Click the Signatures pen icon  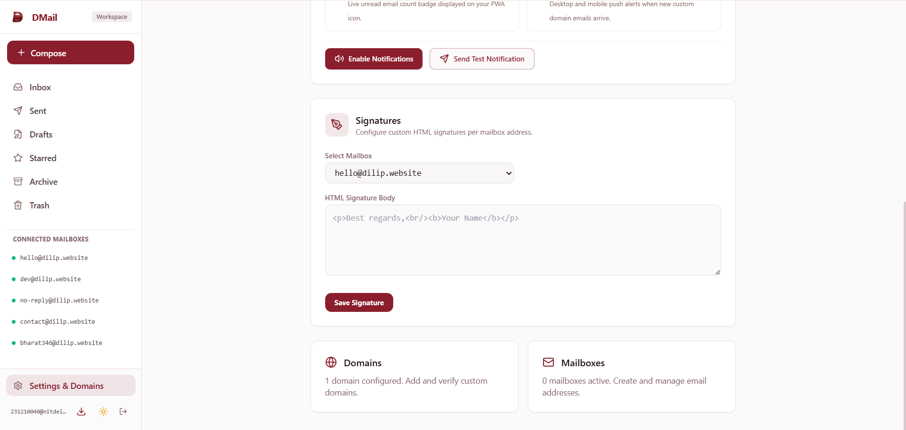coord(337,125)
